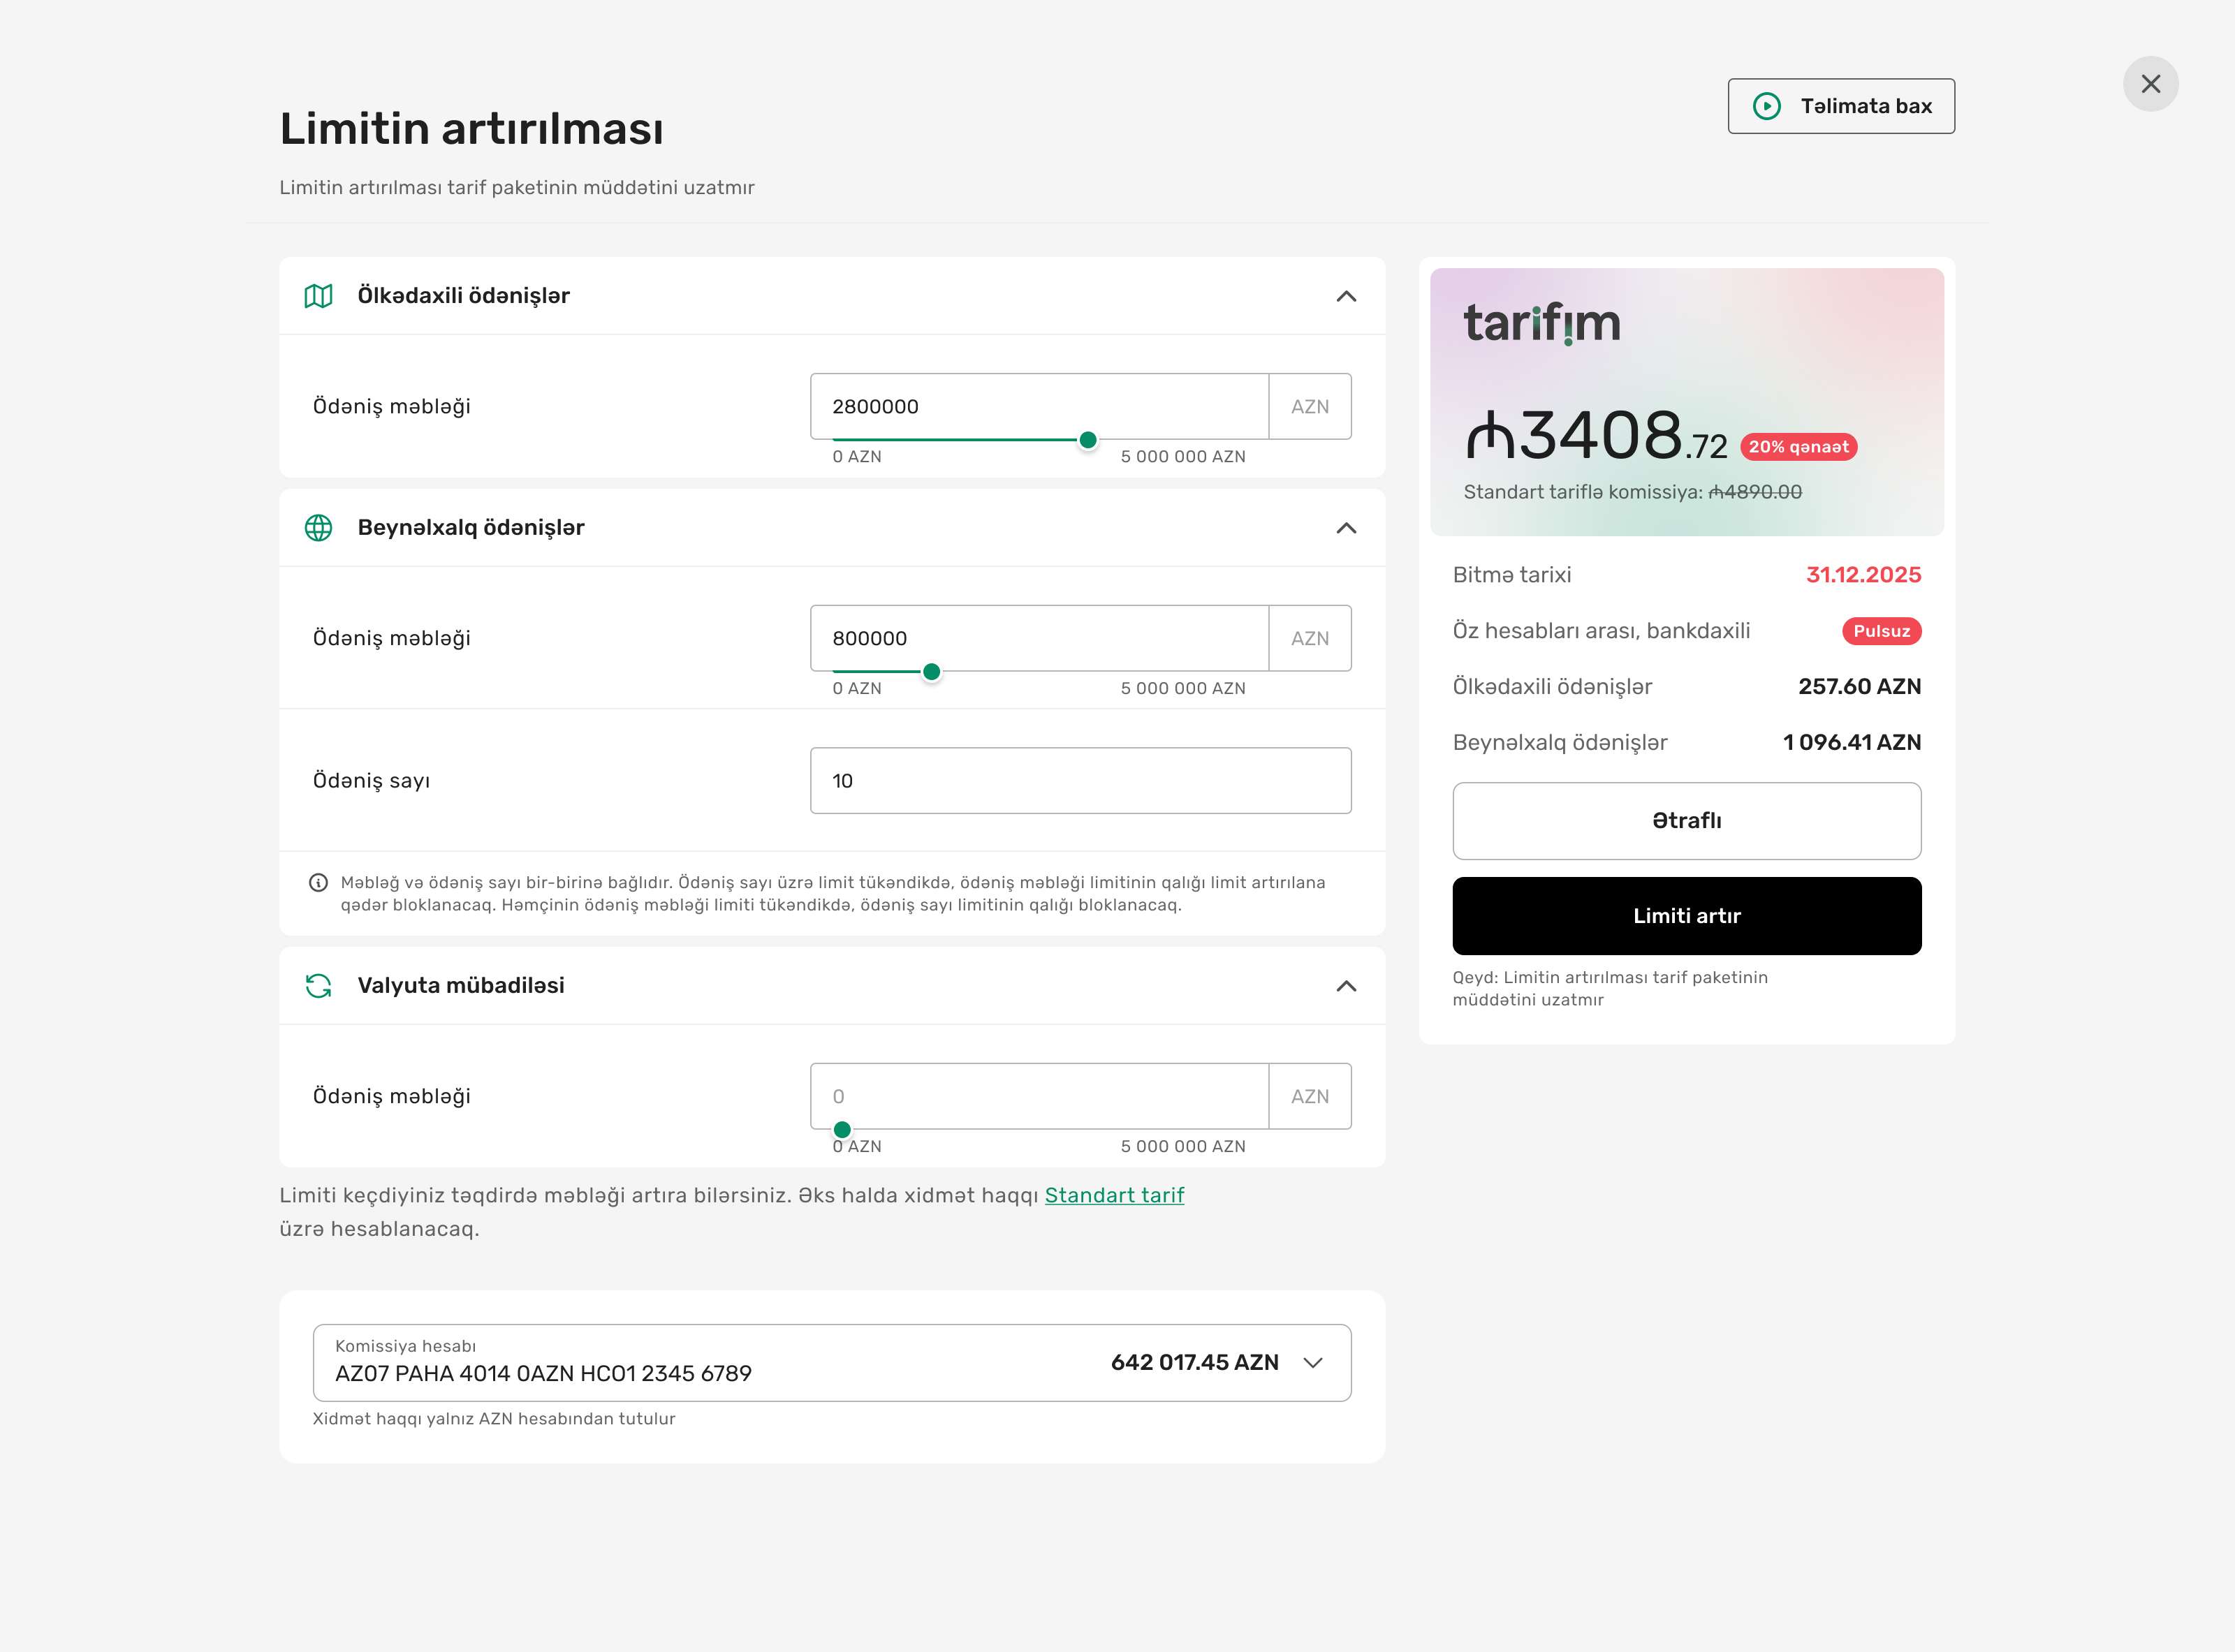This screenshot has height=1652, width=2235.
Task: Open the Komissiya hesabı account dropdown
Action: tap(1312, 1363)
